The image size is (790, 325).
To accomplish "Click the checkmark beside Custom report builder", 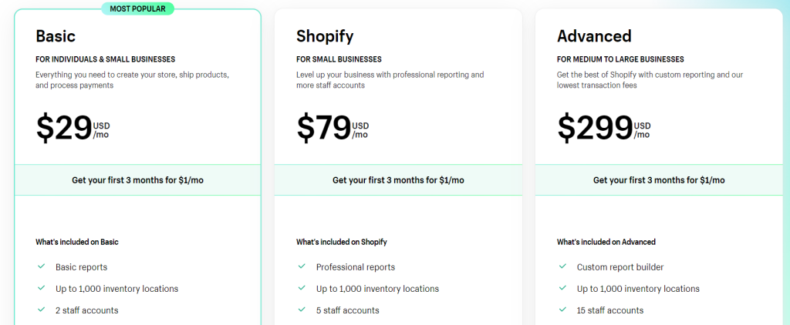I will 562,266.
